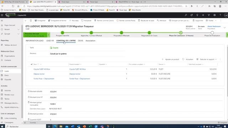Viewport: 228px width, 128px height.
Task: Click Recalculer le Lead
Action: tap(146, 21)
